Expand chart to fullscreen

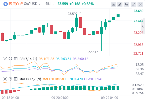coord(134,5)
